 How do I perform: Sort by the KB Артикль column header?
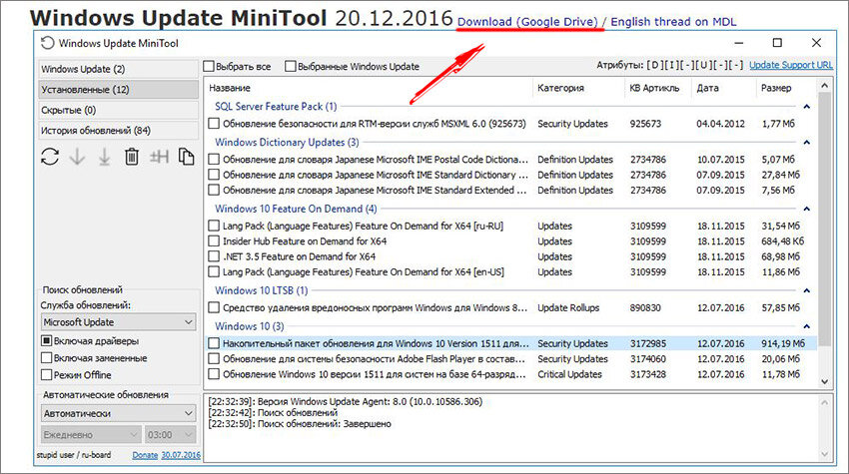tap(657, 88)
